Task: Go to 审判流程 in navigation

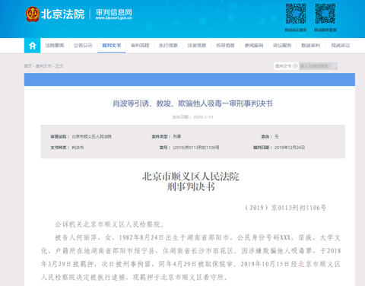Action: pos(140,46)
